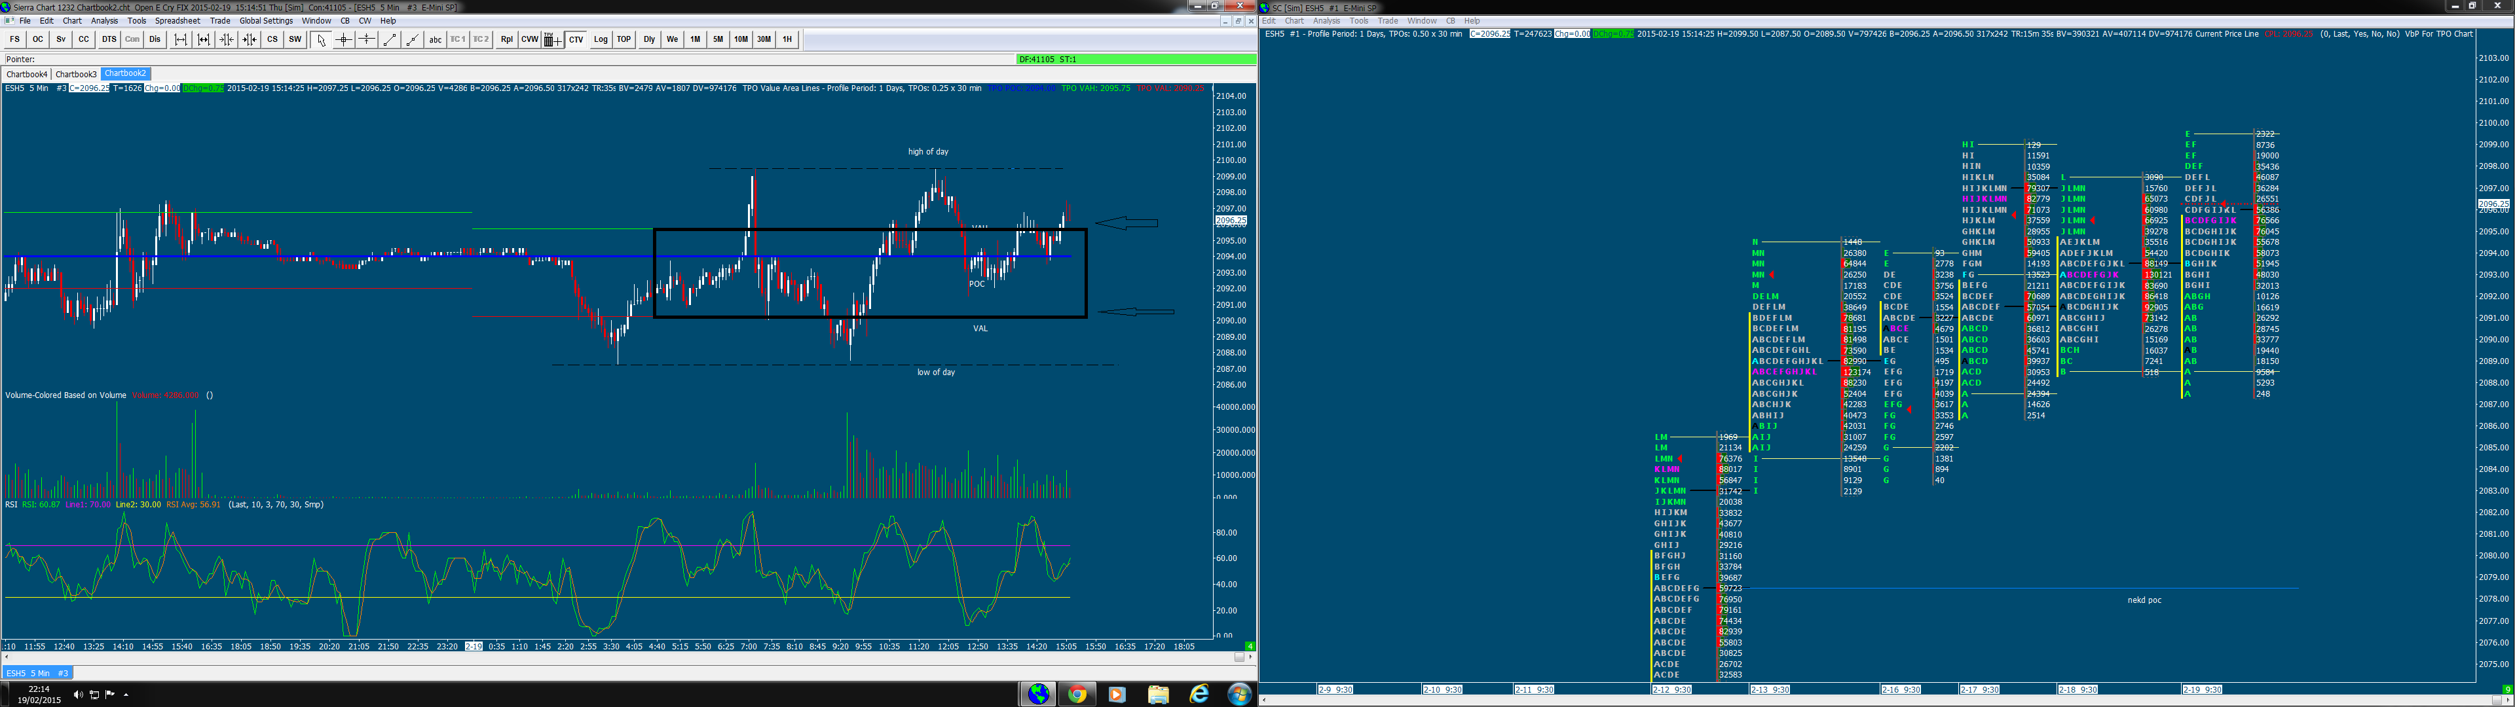
Task: Click the abc text tool
Action: coord(436,40)
